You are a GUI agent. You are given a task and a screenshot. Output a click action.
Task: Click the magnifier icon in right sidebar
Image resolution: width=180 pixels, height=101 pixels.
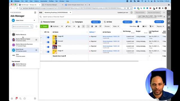click(x=169, y=29)
